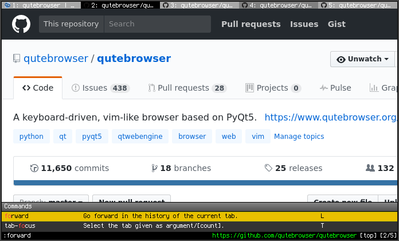Select the forward command completion row

click(199, 216)
